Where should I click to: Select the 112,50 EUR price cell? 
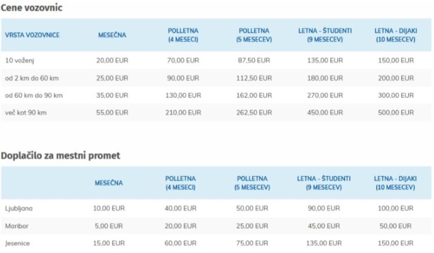click(254, 78)
